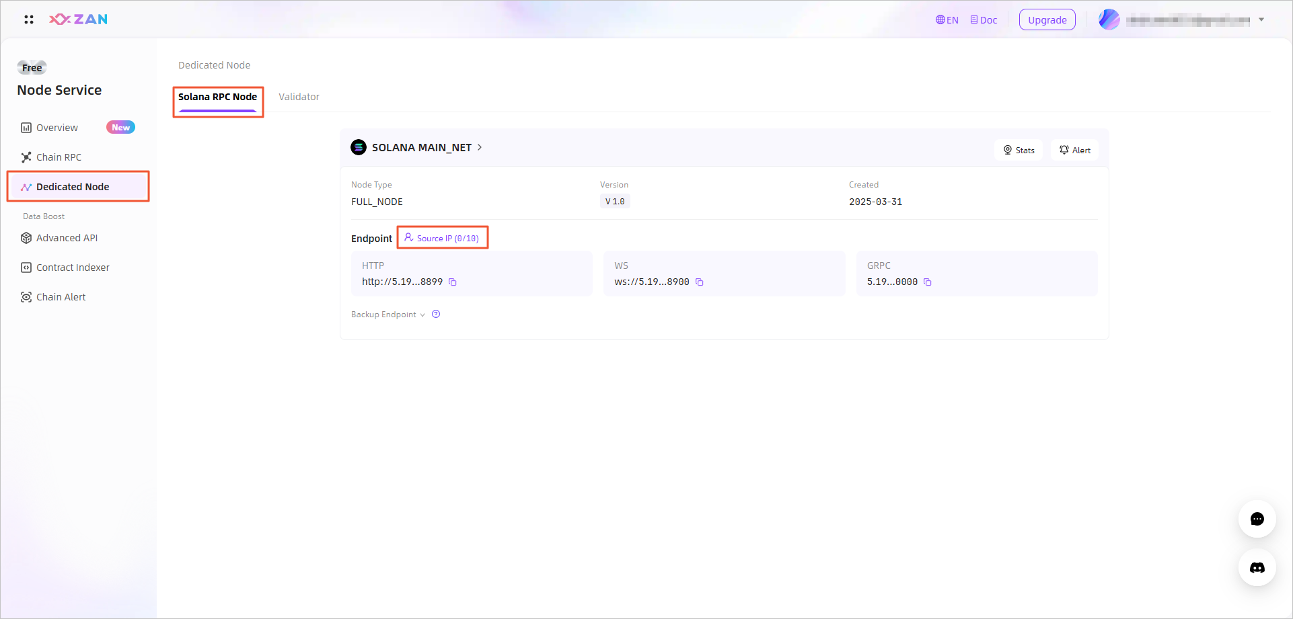Expand the account dropdown arrow
This screenshot has width=1293, height=619.
[1261, 19]
